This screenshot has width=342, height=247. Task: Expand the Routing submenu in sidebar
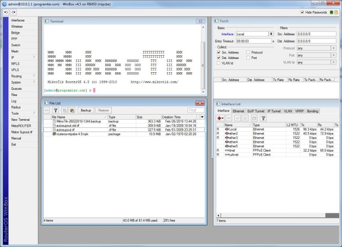pos(34,76)
